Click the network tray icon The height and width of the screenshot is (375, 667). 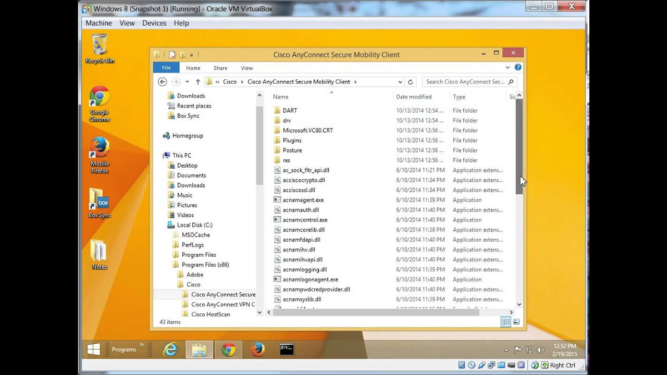(529, 350)
